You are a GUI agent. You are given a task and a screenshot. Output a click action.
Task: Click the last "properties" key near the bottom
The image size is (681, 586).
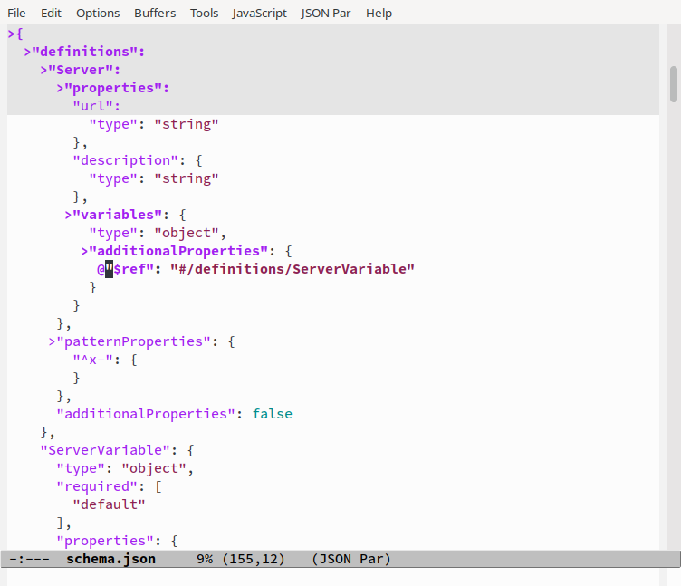pyautogui.click(x=105, y=541)
